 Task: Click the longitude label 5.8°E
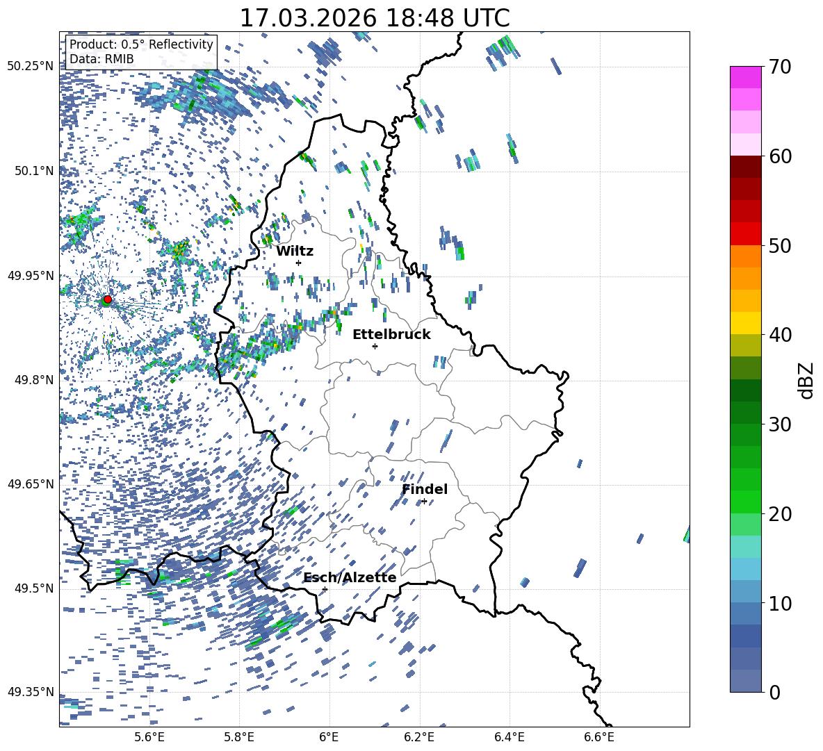click(239, 737)
